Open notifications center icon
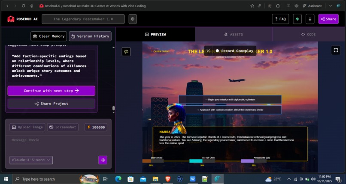This screenshot has height=184, width=346. click(x=338, y=179)
